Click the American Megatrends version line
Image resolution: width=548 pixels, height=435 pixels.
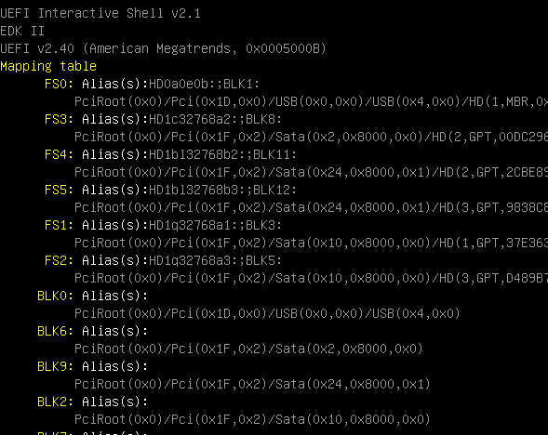pyautogui.click(x=163, y=48)
